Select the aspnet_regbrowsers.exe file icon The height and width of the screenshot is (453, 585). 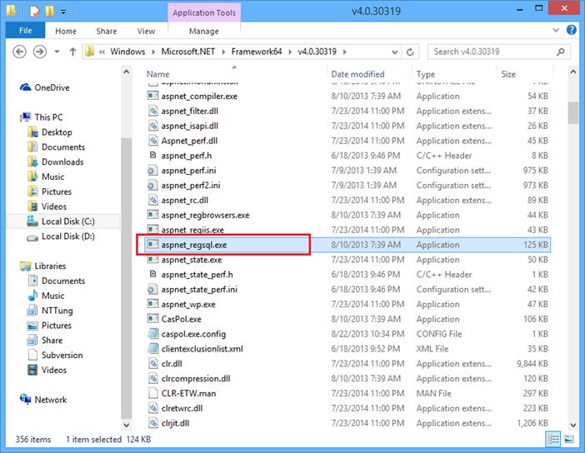tap(153, 215)
